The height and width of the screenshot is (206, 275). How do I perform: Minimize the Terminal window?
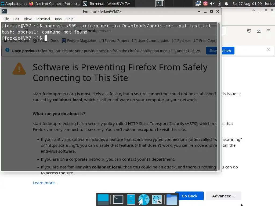pos(205,12)
